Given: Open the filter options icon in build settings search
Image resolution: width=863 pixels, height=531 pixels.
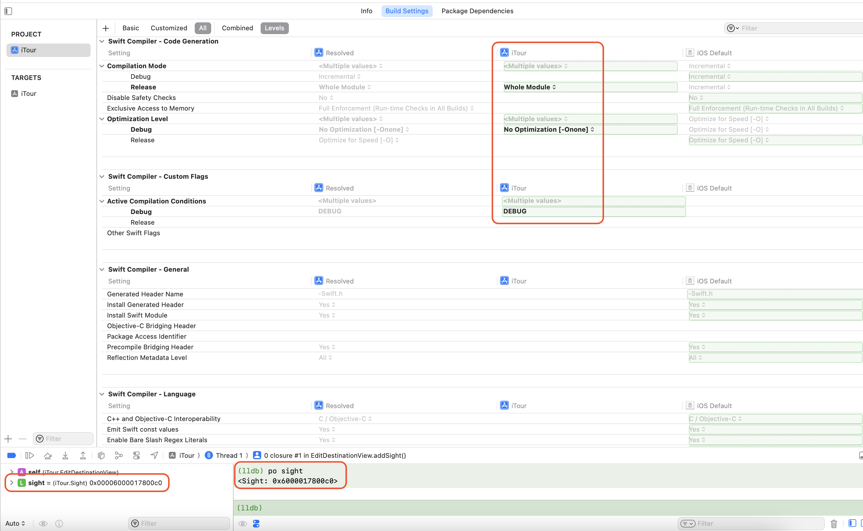Looking at the screenshot, I should (x=732, y=28).
